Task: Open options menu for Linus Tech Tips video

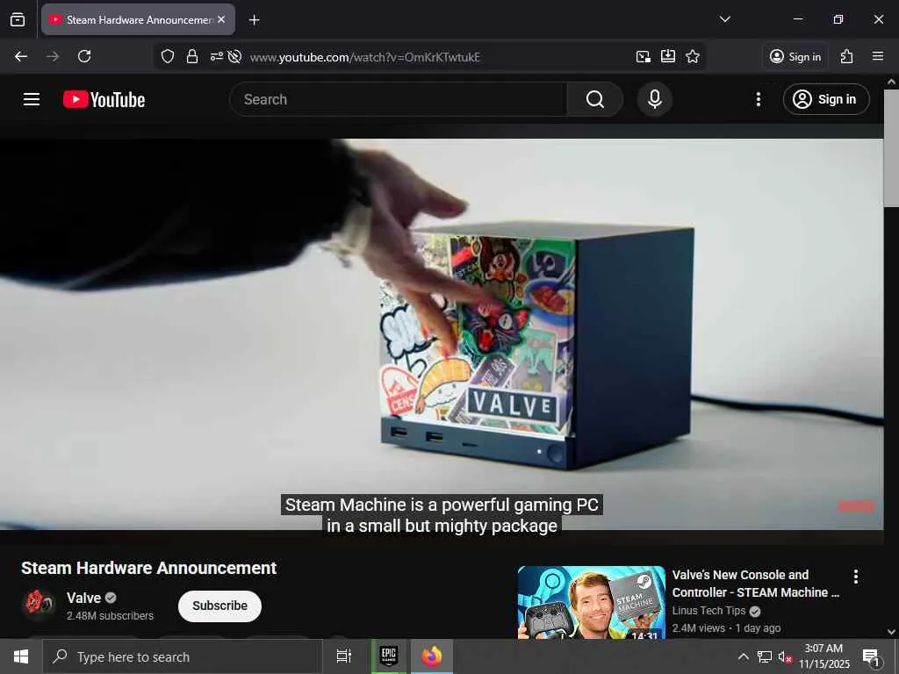Action: point(855,577)
